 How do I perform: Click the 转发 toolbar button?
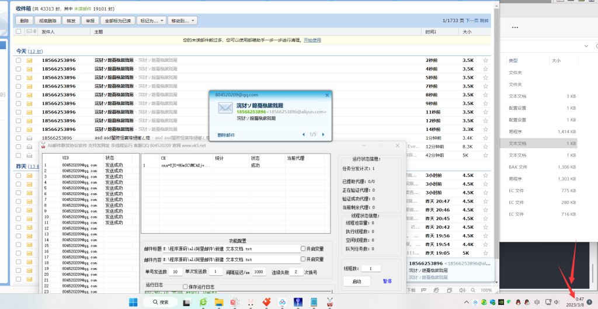click(71, 20)
